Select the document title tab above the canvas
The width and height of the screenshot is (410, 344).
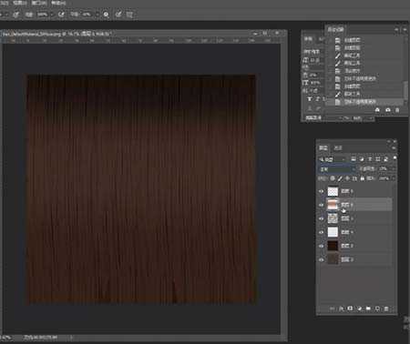click(x=56, y=34)
